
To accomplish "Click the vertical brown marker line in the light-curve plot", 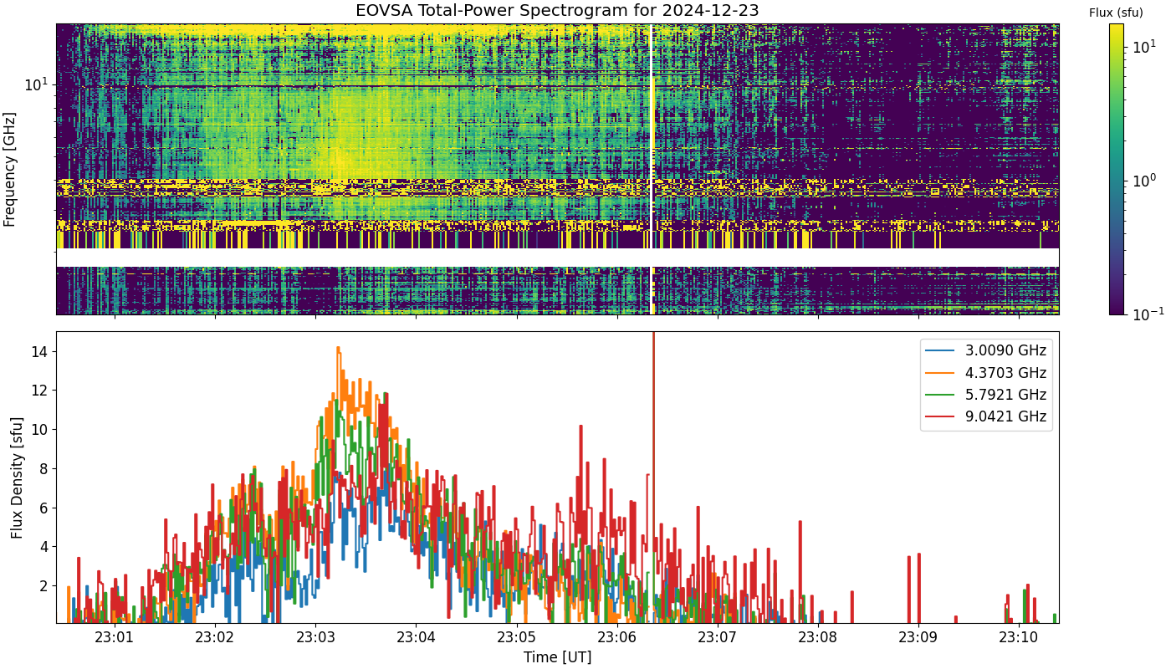I will coord(653,477).
